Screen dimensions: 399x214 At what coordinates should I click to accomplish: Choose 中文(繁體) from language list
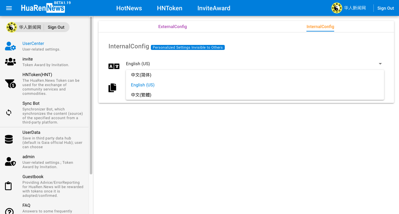point(255,95)
